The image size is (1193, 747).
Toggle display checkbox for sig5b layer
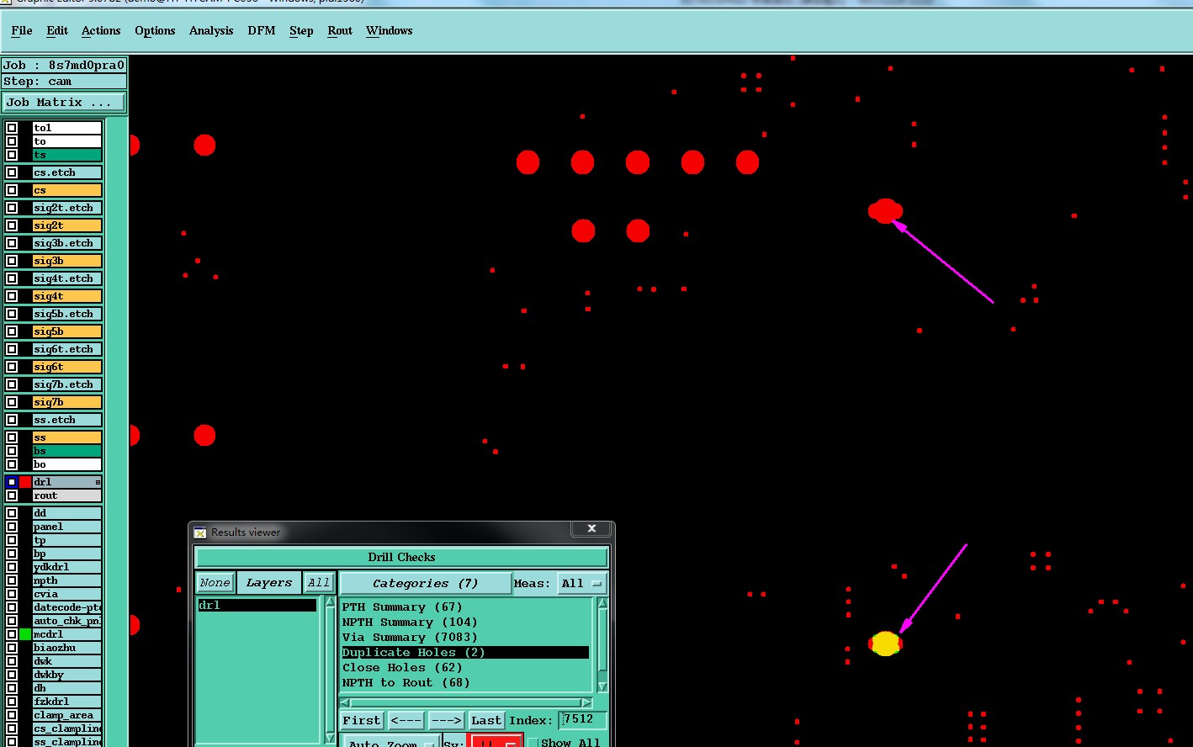[x=12, y=331]
